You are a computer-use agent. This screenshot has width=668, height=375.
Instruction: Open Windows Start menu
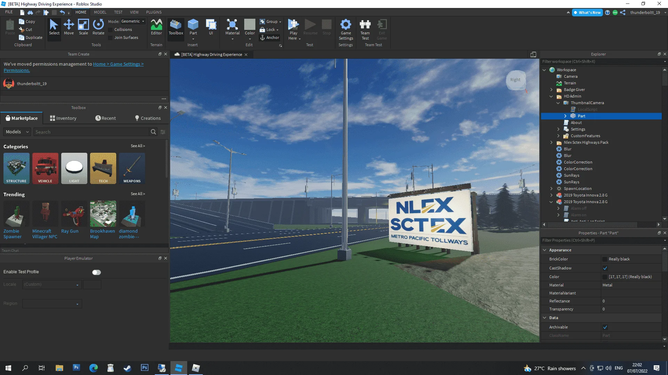[8, 368]
